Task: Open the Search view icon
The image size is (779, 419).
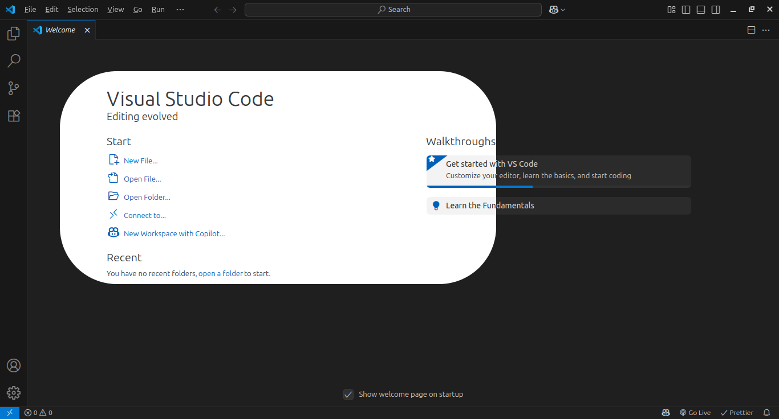Action: pyautogui.click(x=13, y=60)
